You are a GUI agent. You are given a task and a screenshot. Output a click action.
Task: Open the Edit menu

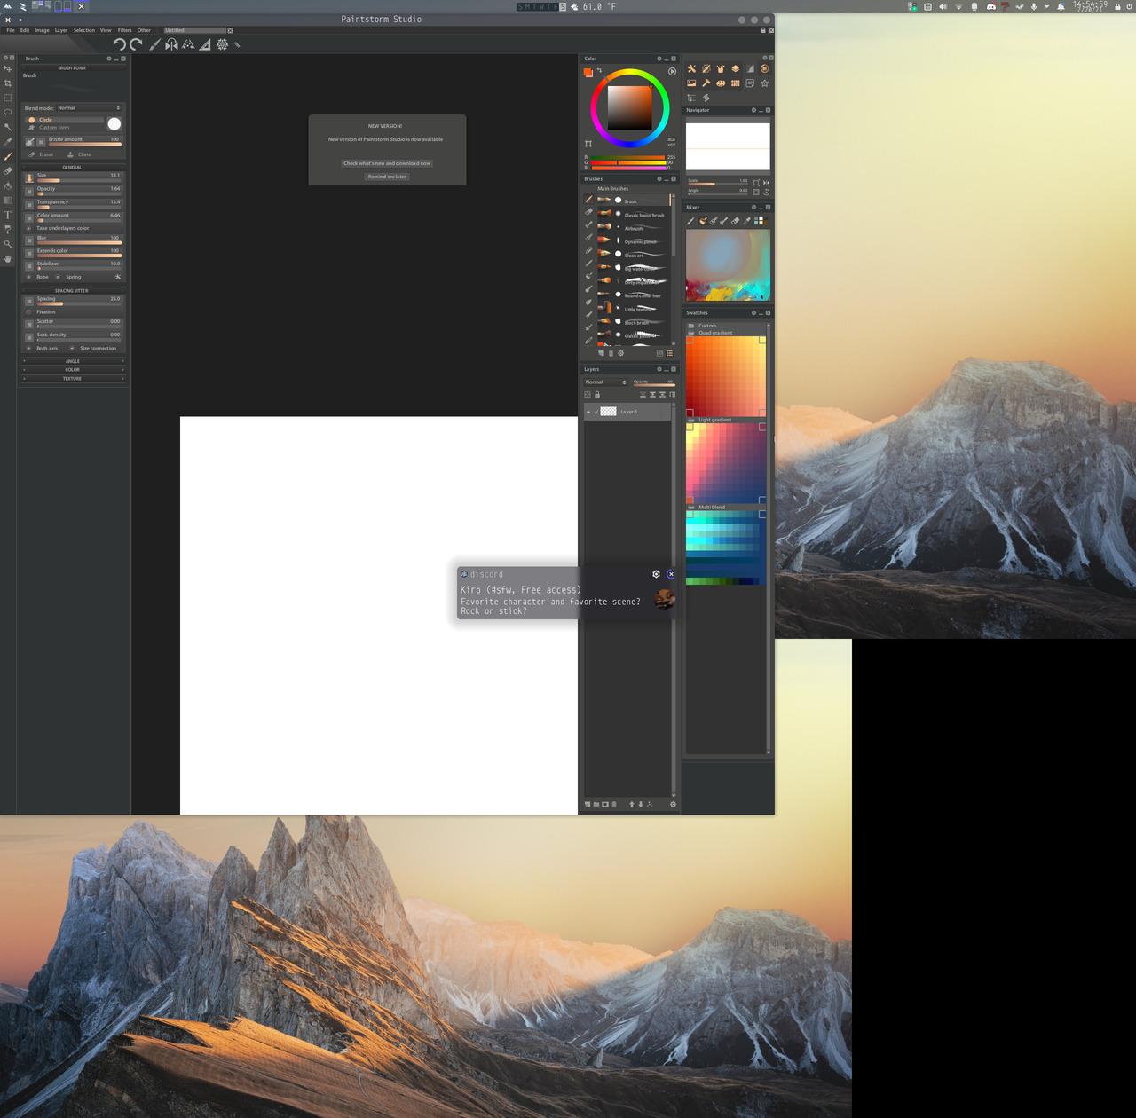coord(25,30)
